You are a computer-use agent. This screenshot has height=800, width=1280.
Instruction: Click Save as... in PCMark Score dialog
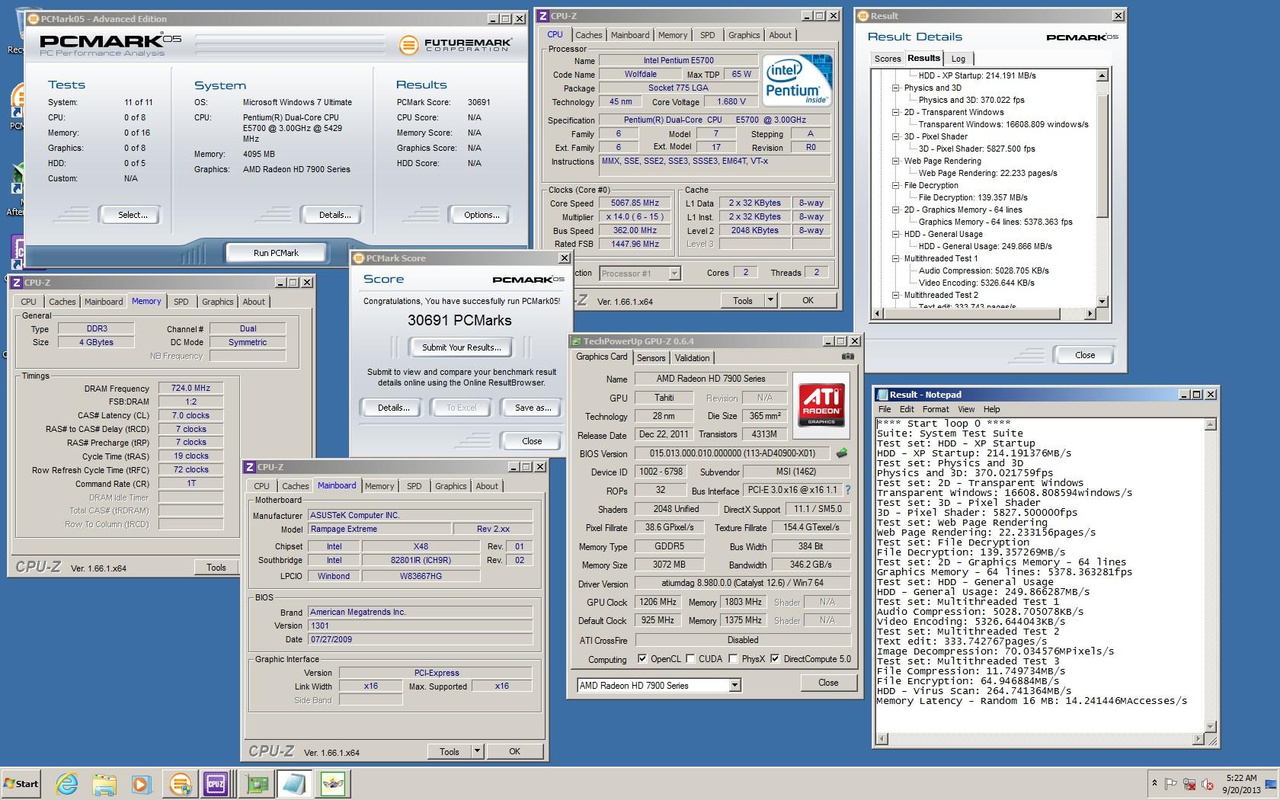(533, 408)
